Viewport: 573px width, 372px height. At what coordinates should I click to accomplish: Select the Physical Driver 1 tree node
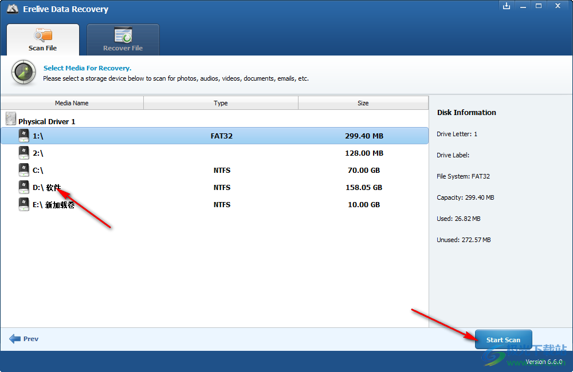(47, 121)
